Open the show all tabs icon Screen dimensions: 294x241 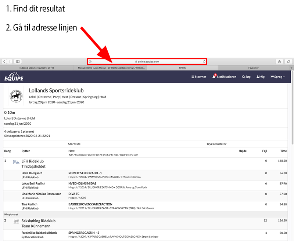(x=288, y=61)
